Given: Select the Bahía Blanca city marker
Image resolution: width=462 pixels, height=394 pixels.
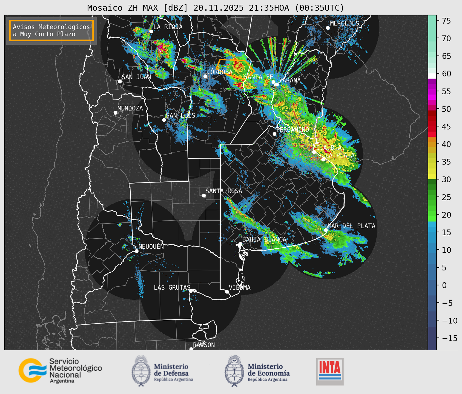Looking at the screenshot, I should point(240,244).
